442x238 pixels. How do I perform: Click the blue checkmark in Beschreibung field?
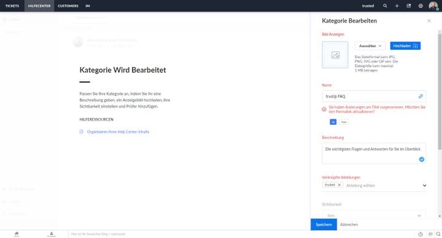click(x=421, y=159)
